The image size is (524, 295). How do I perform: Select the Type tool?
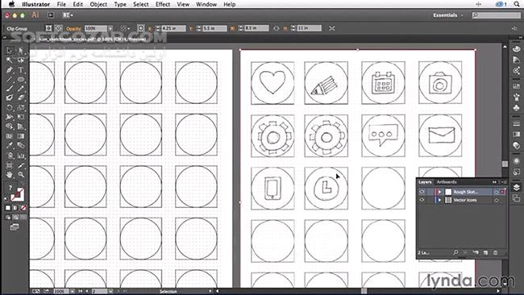tap(21, 70)
